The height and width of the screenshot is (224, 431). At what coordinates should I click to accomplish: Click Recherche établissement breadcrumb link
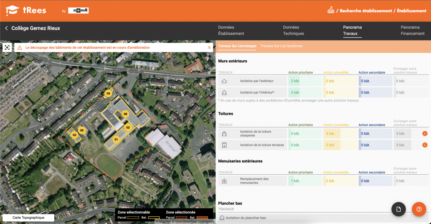(x=365, y=11)
